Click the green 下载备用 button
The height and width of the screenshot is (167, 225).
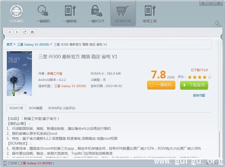tap(194, 85)
